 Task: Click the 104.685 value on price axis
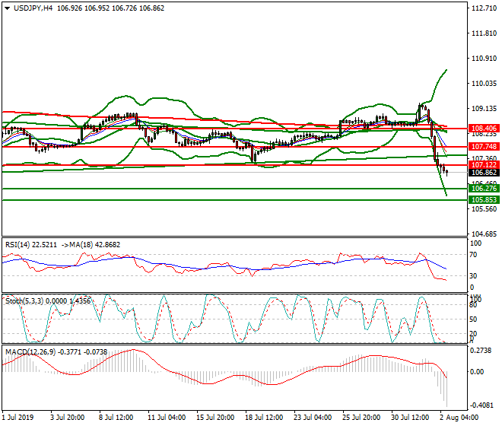pyautogui.click(x=484, y=234)
